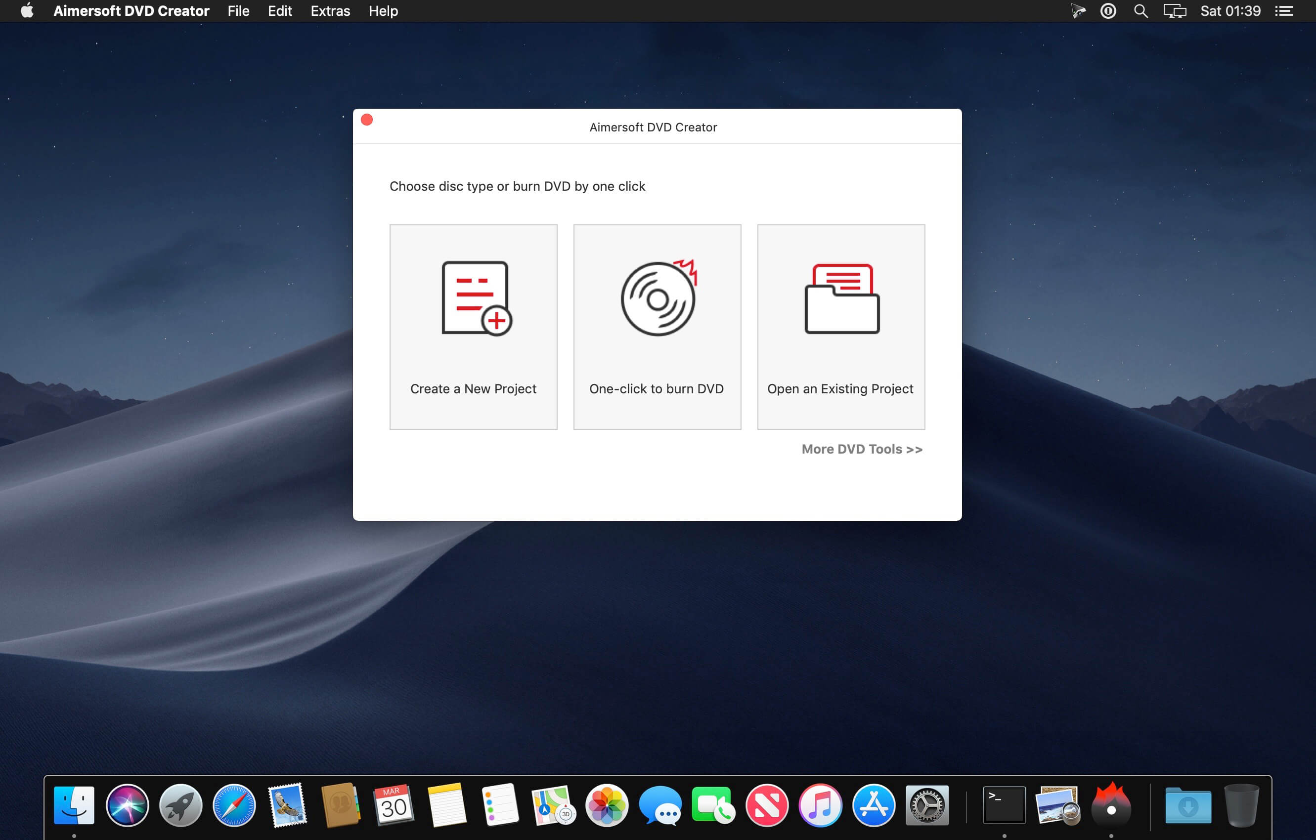1316x840 pixels.
Task: Open Spotlight search in menu bar
Action: point(1140,11)
